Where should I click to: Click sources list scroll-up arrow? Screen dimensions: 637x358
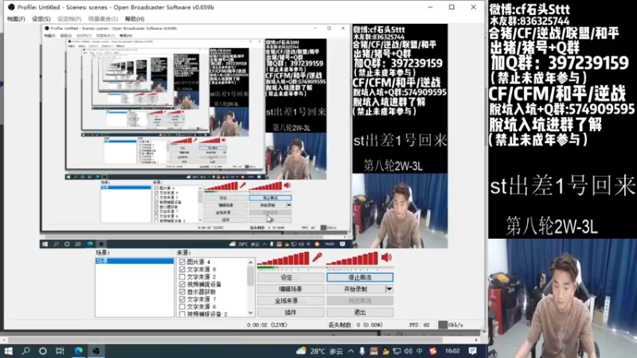[250, 263]
